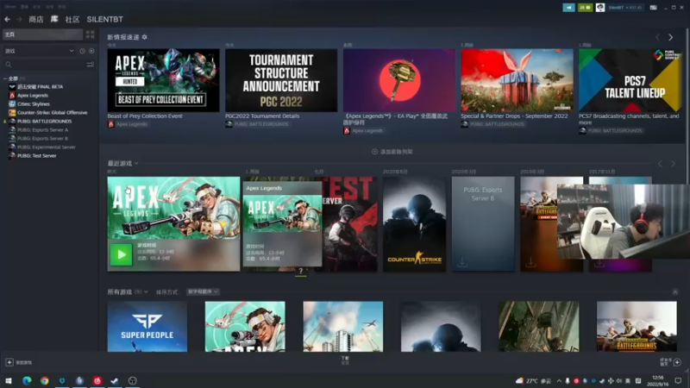Select PUBG: Test Server entry

(36, 156)
